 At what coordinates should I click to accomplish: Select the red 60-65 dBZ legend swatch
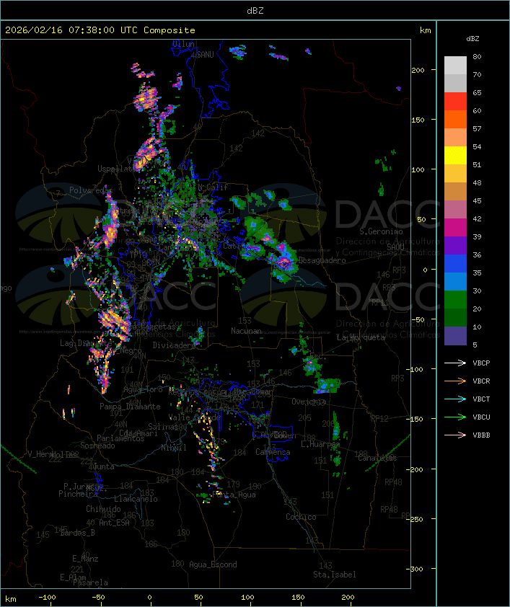pos(455,102)
